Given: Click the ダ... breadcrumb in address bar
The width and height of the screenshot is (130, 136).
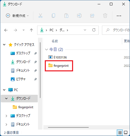Looking at the screenshot, I should (62, 30).
